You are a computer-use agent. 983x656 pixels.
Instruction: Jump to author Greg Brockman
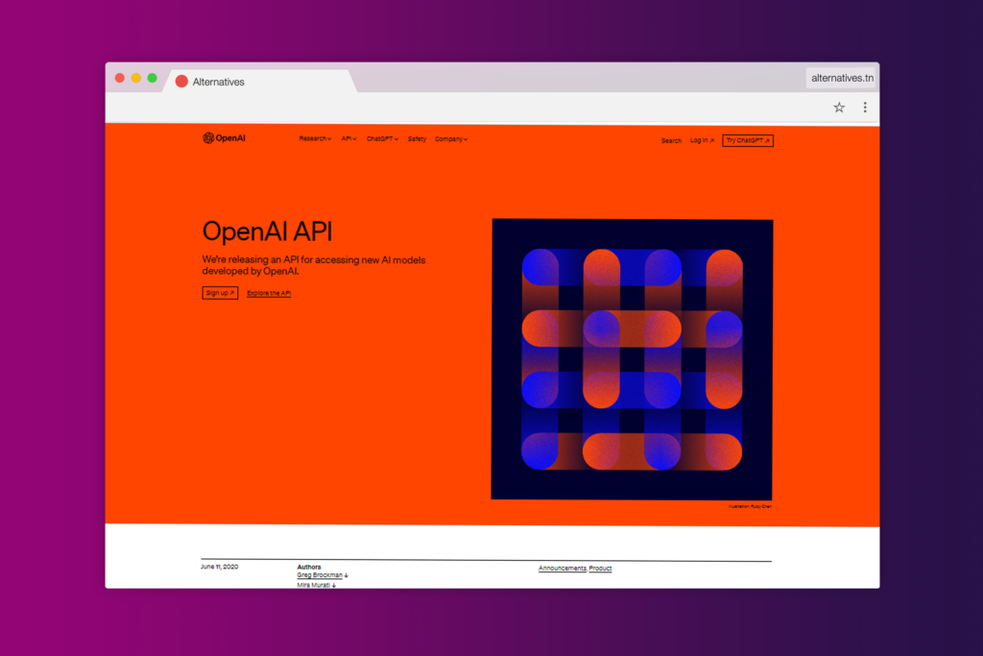pos(323,575)
